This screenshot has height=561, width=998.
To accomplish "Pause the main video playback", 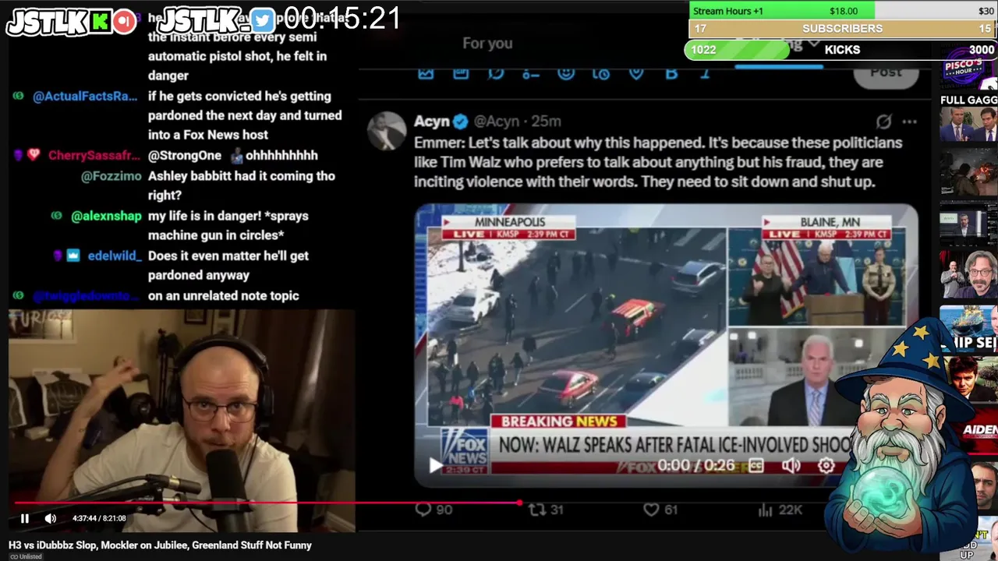I will tap(25, 518).
